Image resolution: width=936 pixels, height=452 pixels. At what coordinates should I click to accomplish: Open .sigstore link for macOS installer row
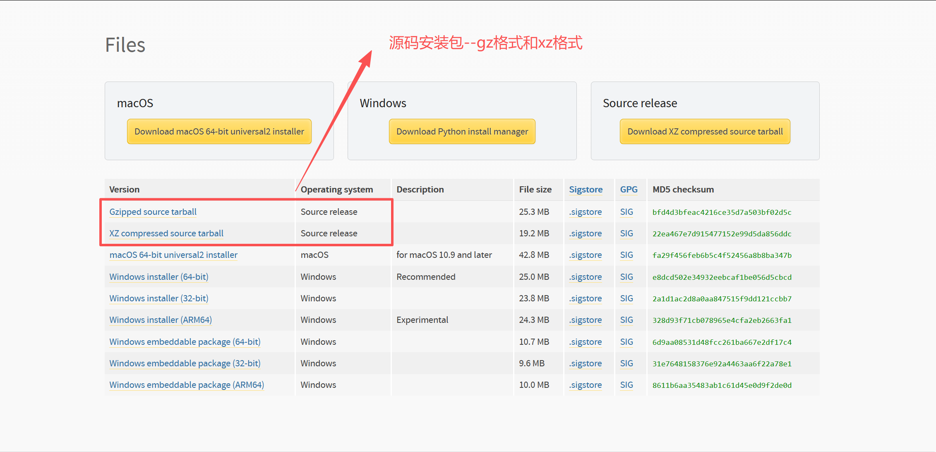point(586,255)
